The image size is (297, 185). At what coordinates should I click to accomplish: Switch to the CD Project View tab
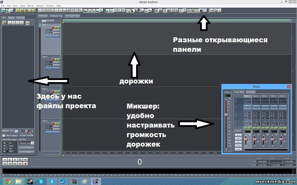coord(72,16)
